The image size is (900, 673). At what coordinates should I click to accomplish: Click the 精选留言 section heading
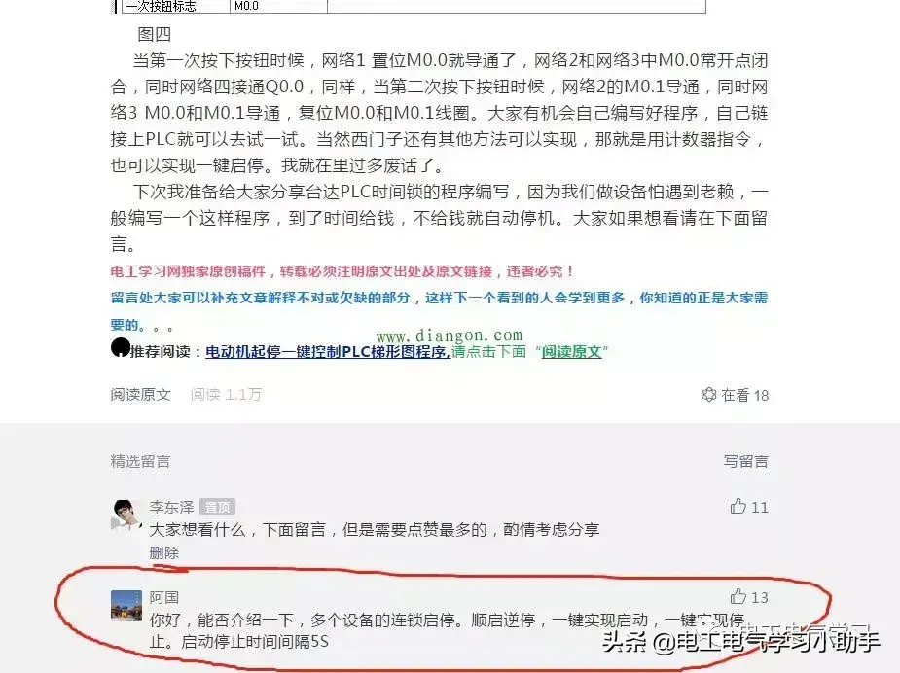click(x=141, y=461)
